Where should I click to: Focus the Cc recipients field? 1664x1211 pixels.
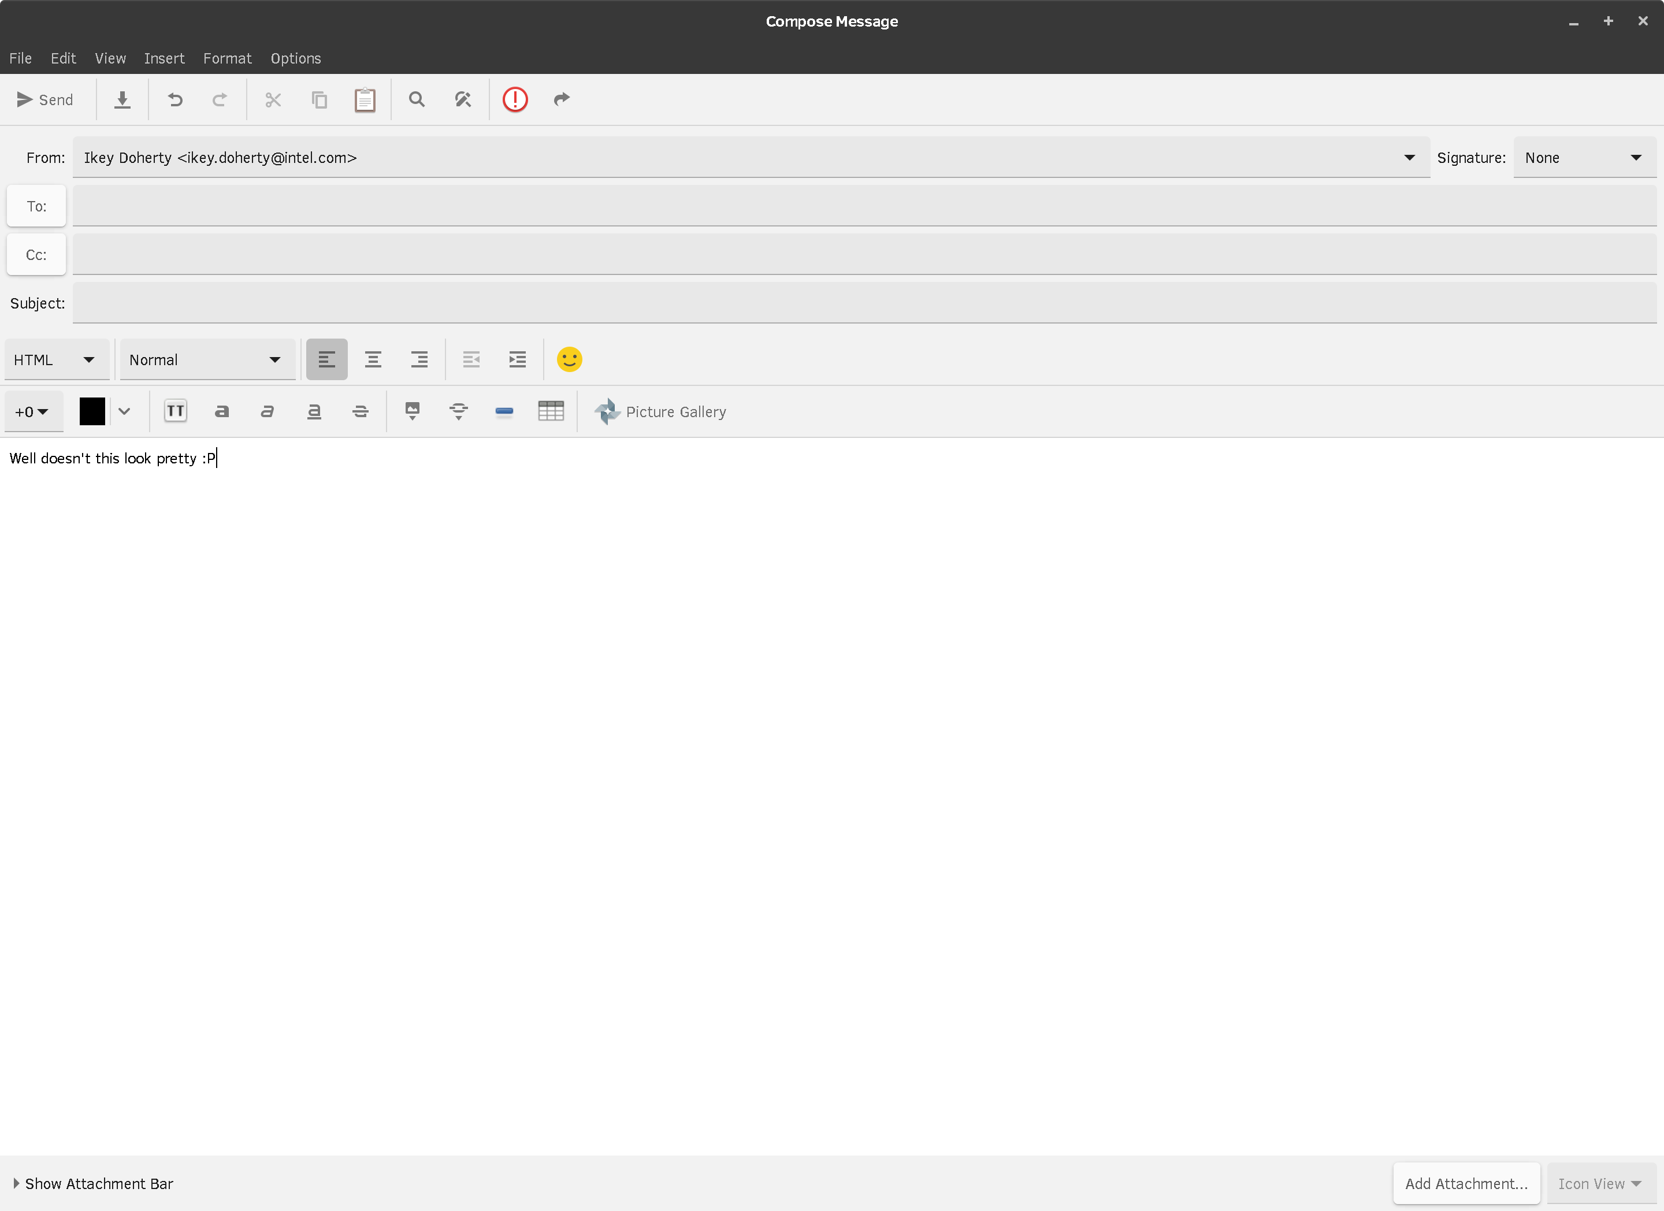click(864, 255)
